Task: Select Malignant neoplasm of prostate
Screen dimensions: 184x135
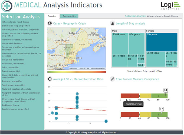Action: pos(17,89)
